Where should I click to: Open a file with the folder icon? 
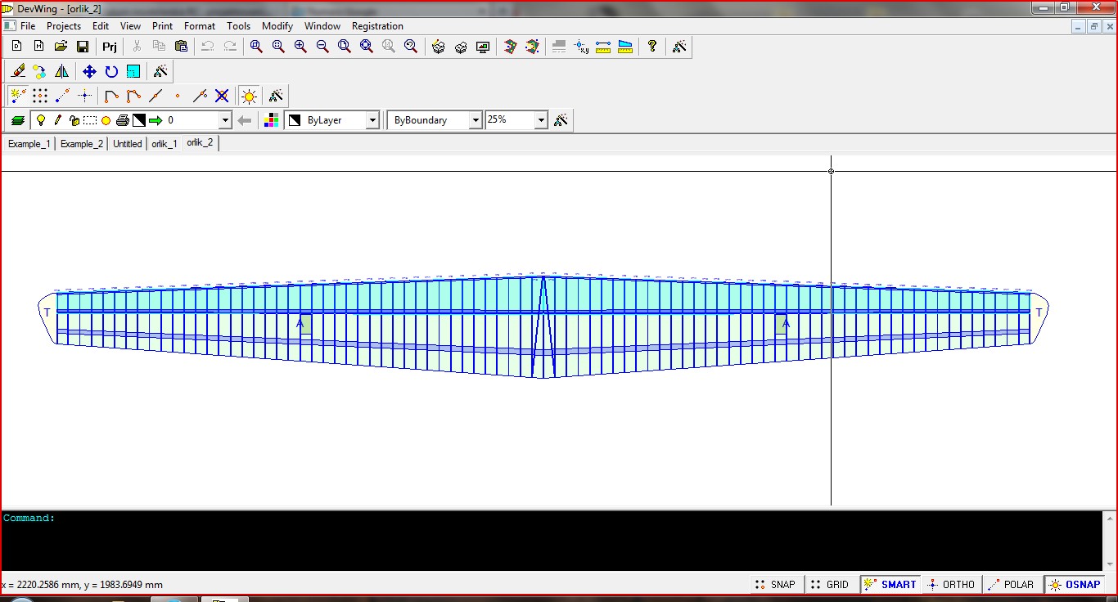pyautogui.click(x=61, y=47)
